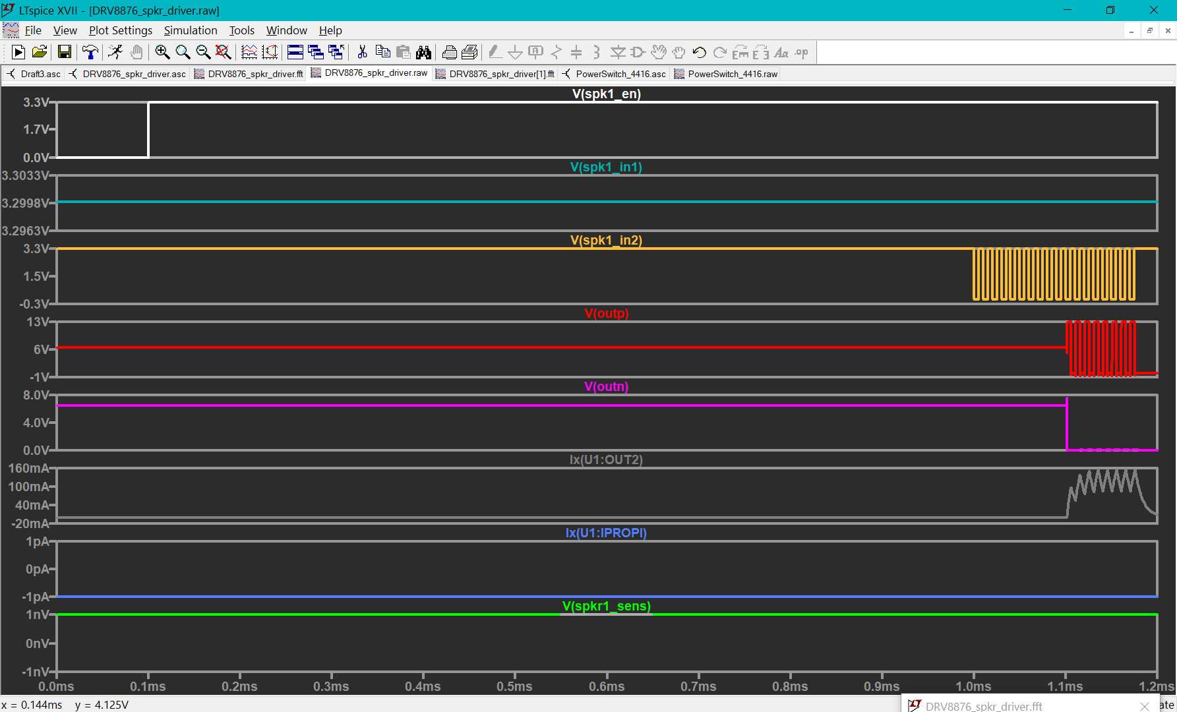Switch to DRV8876_spkr_driver.asc tab
Screen dimensions: 1177x712
point(127,74)
